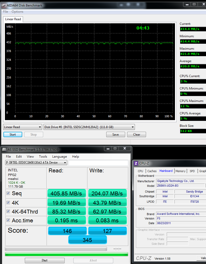Click the green AS SSD progress bar

(67, 254)
